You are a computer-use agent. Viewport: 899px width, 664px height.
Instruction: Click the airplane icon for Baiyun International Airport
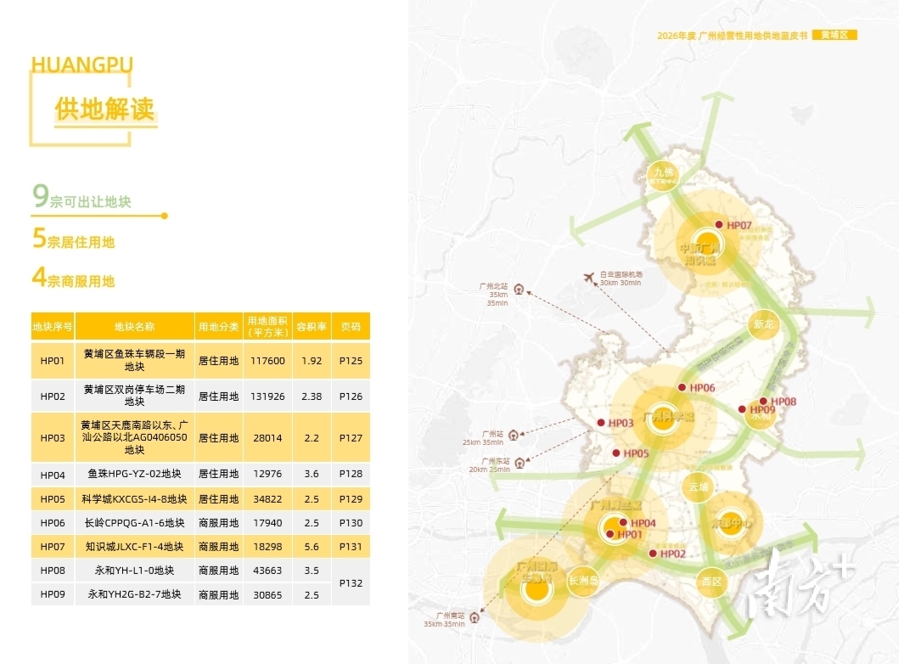[589, 277]
